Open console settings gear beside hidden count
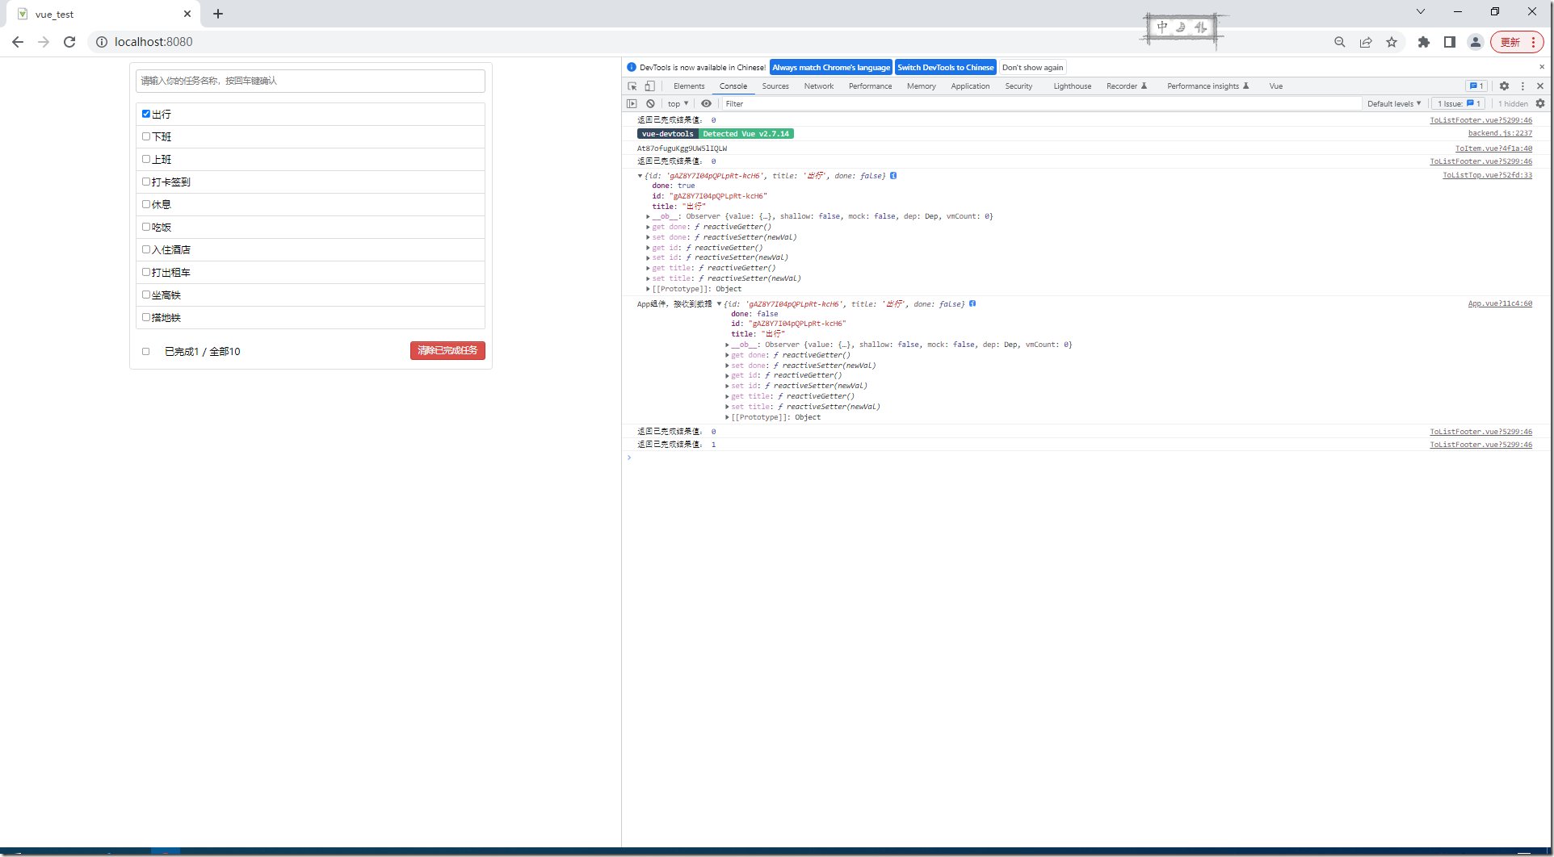The image size is (1554, 857). 1540,103
